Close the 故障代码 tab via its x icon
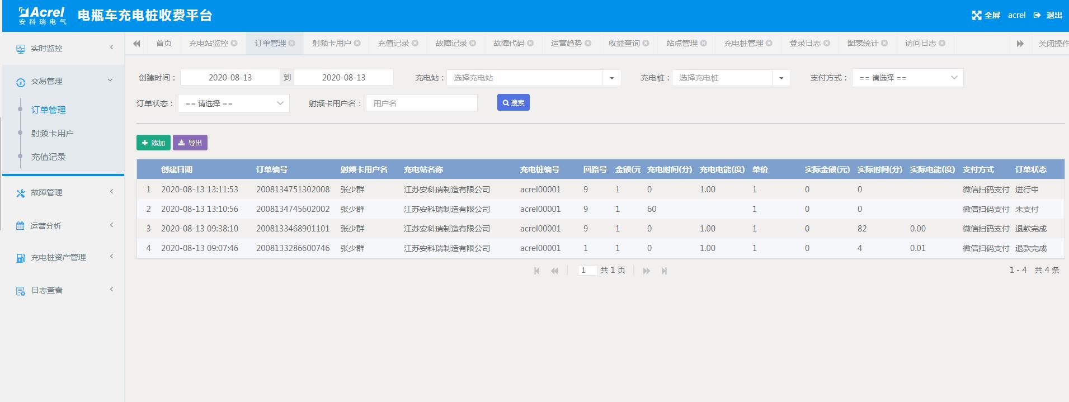 [530, 43]
